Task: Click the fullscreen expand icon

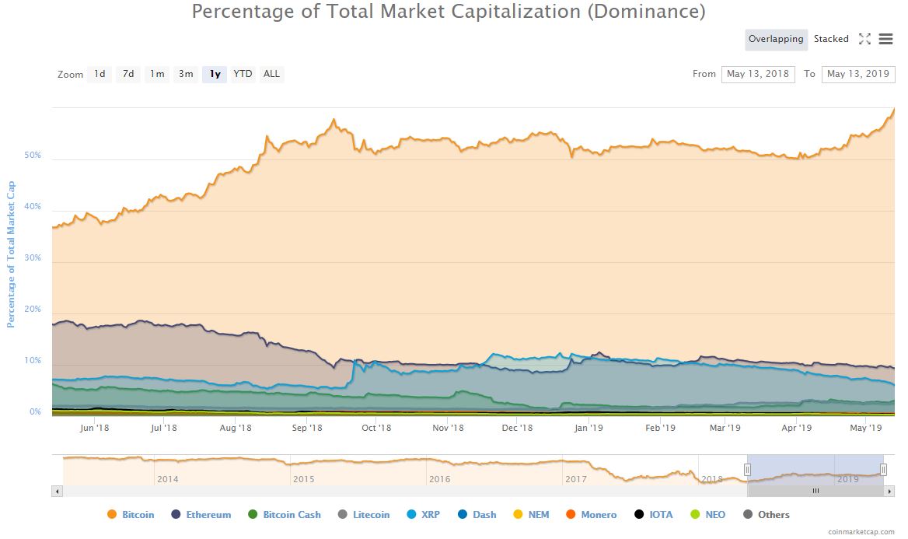Action: pos(864,39)
